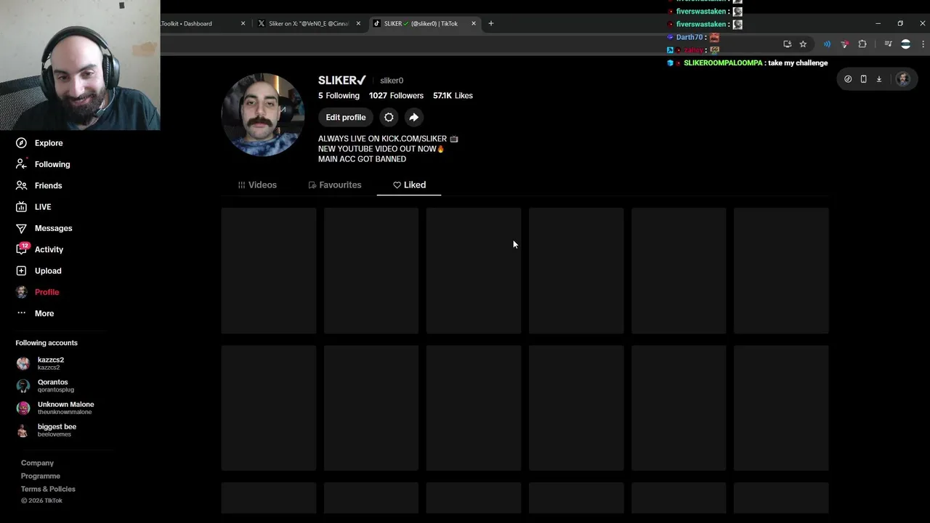Open Explore in the TikTok sidebar
The image size is (930, 523).
40,143
